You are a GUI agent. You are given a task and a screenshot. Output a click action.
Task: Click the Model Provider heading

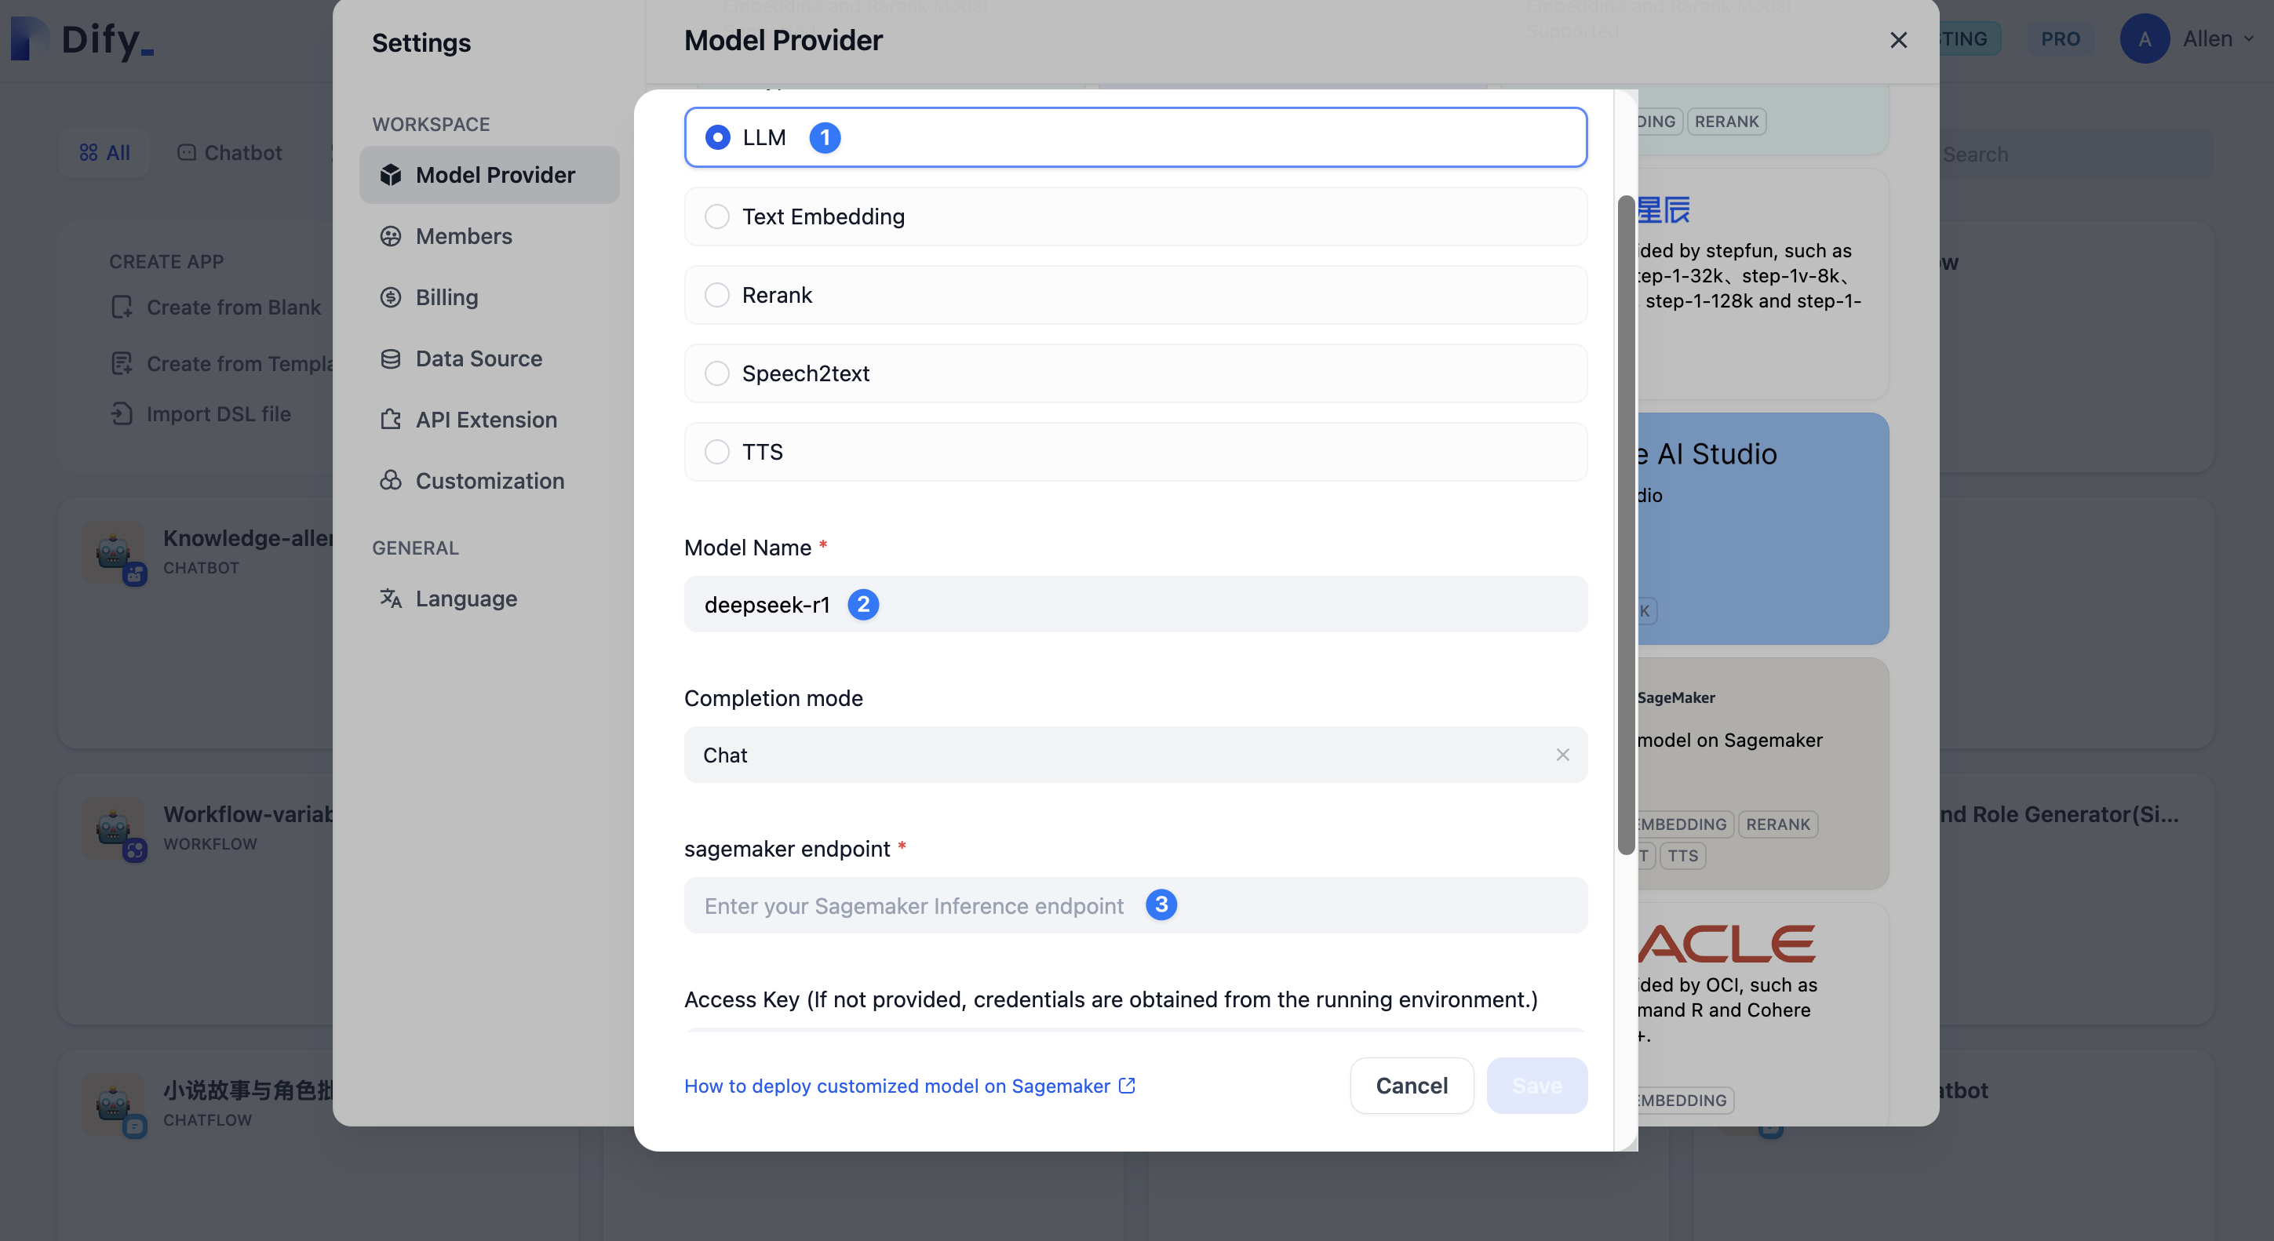(x=782, y=41)
